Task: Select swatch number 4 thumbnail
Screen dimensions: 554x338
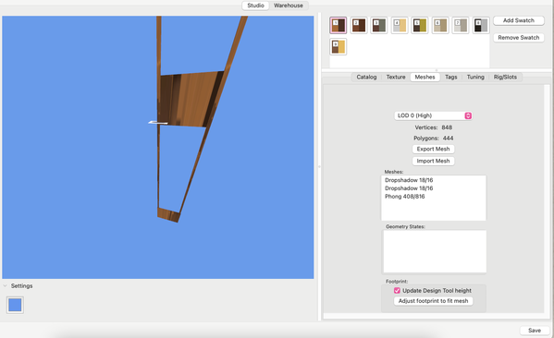Action: coord(400,26)
